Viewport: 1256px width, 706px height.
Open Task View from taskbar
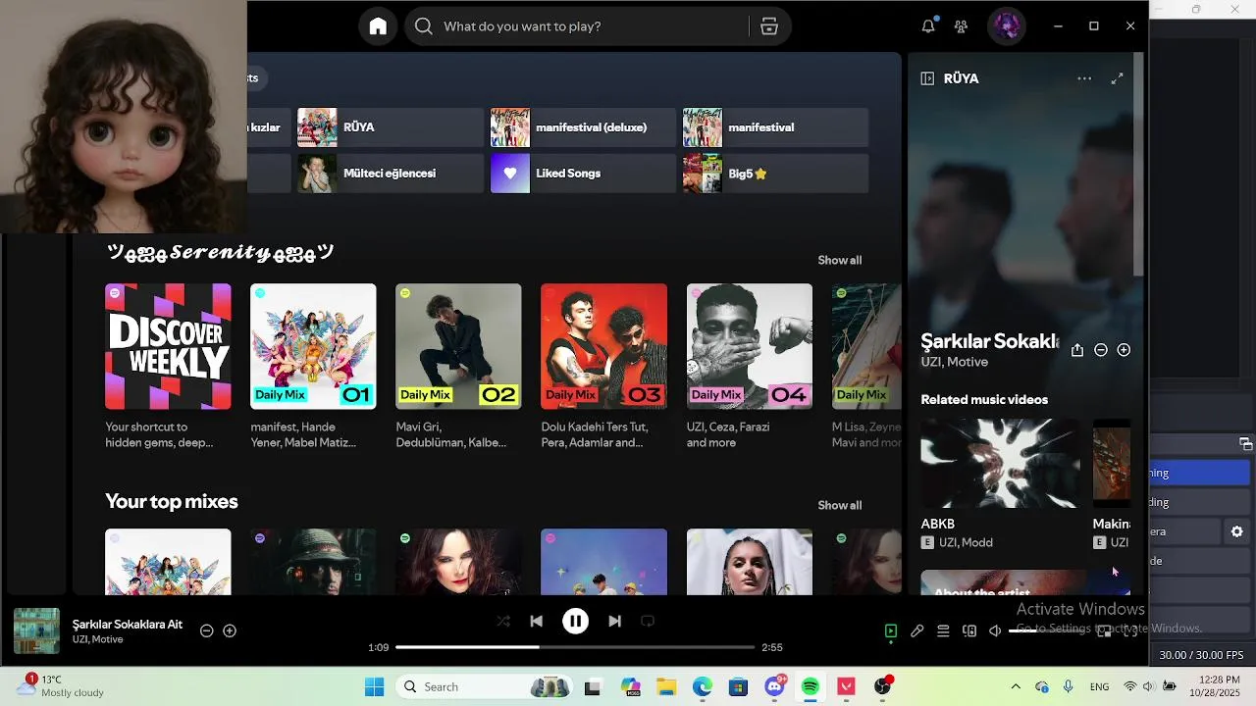[x=593, y=687]
